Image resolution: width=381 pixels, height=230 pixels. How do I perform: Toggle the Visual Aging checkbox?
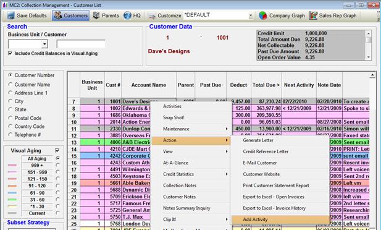pyautogui.click(x=57, y=150)
